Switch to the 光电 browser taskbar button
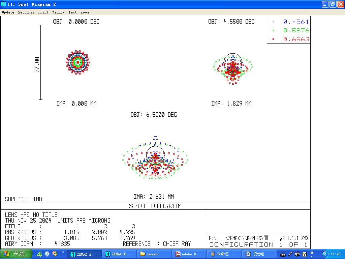Viewport: 345px width, 259px height. [x=258, y=254]
